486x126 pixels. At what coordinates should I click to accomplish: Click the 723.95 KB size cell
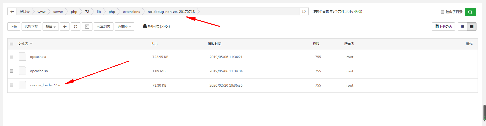point(160,57)
